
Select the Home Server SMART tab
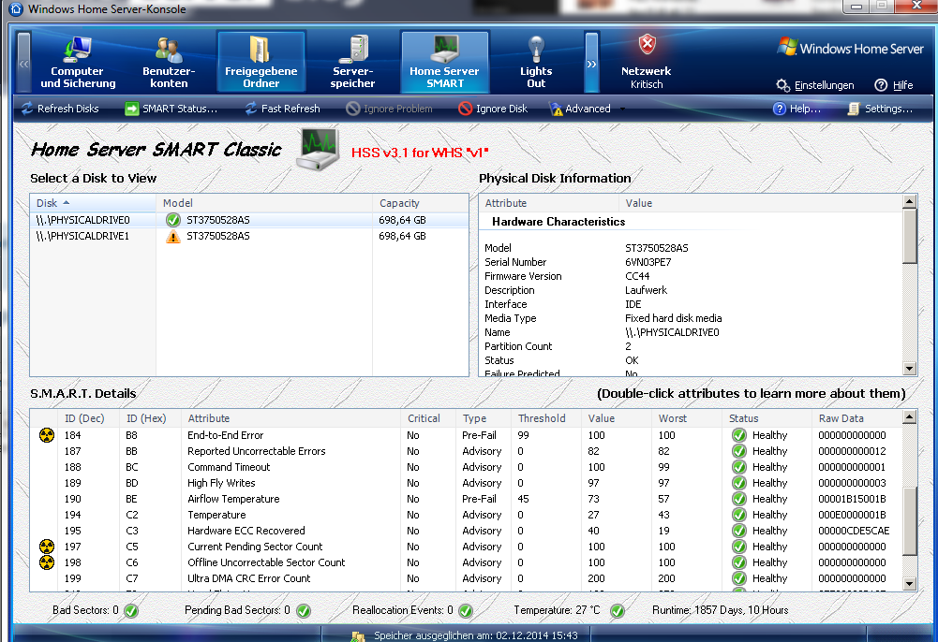coord(444,62)
